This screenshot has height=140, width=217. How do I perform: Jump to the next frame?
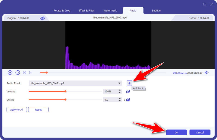tap(31, 73)
